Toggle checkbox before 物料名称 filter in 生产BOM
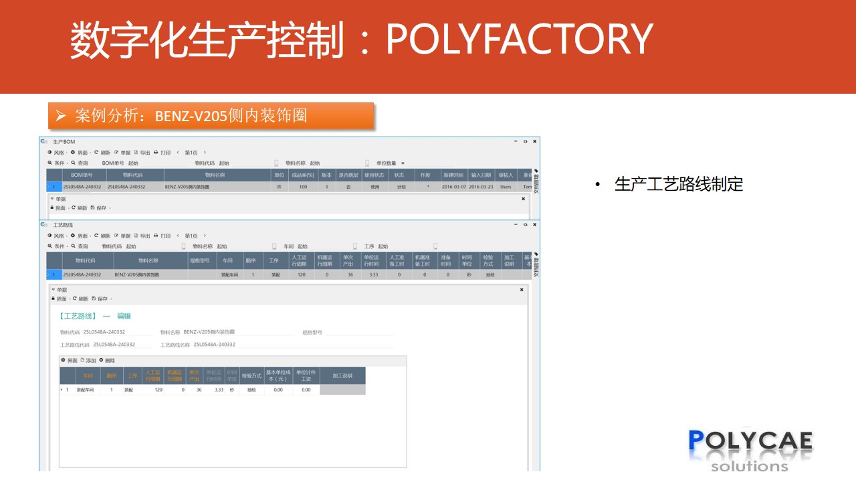856x482 pixels. 277,163
